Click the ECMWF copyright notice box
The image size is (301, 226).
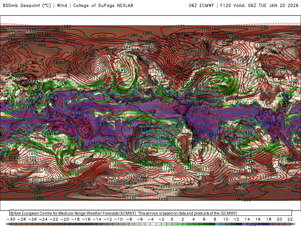[x=151, y=213]
